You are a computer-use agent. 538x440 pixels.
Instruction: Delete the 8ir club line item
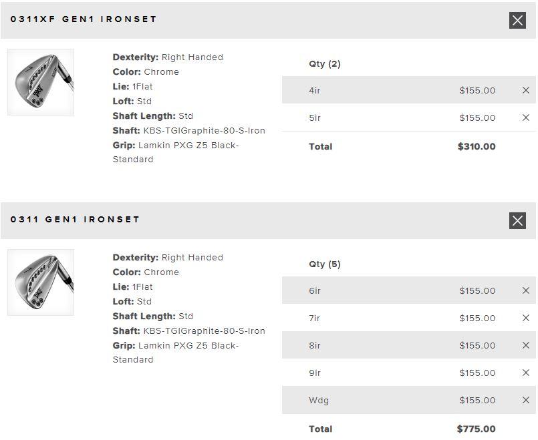pos(526,345)
